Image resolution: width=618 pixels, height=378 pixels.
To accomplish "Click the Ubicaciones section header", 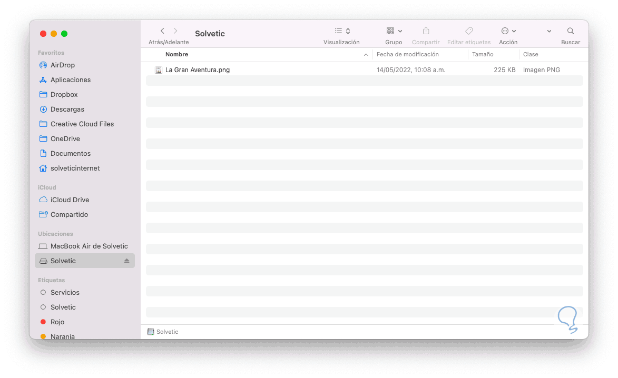I will click(x=55, y=234).
